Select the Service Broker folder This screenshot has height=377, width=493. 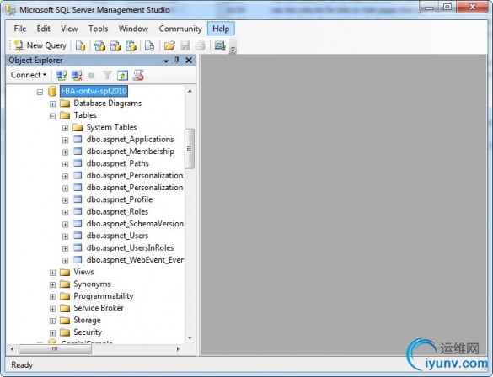click(x=99, y=308)
